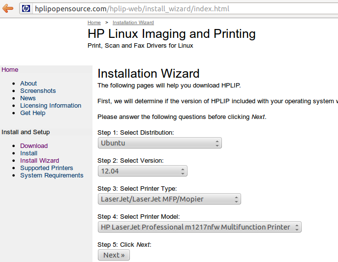338x262 pixels.
Task: Open the Installation Wizard breadcrumb link
Action: pyautogui.click(x=133, y=23)
